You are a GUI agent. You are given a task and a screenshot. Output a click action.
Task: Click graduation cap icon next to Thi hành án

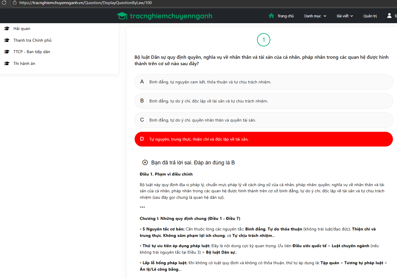click(7, 63)
